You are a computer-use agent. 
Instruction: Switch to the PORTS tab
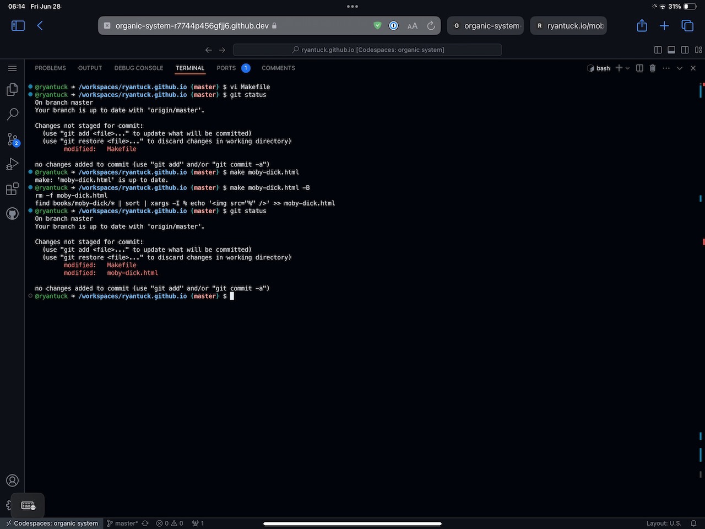pyautogui.click(x=226, y=68)
